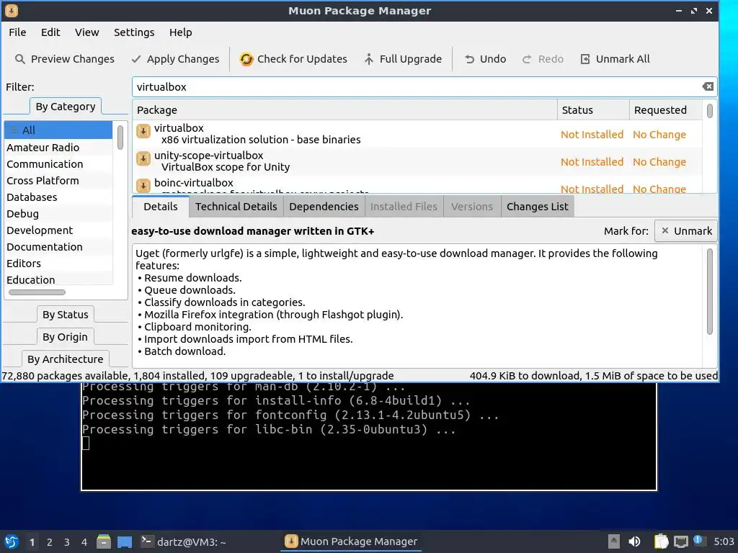The height and width of the screenshot is (553, 738).
Task: Click the unity-scope-virtualbox package icon
Action: click(x=143, y=158)
